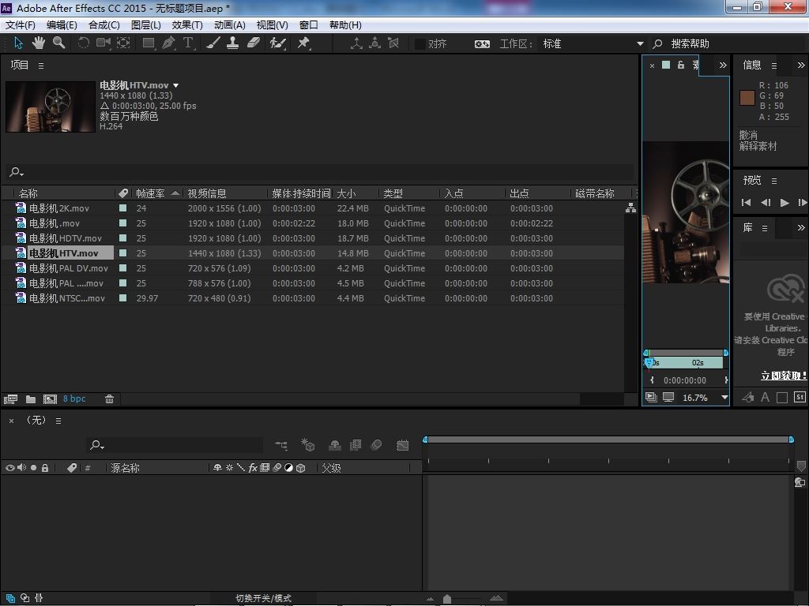Choose the Pen tool
The width and height of the screenshot is (809, 606).
(168, 43)
